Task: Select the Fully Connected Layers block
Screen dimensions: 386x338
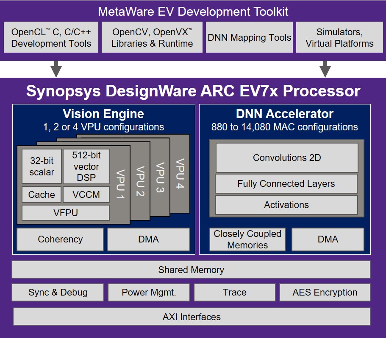Action: coord(286,183)
